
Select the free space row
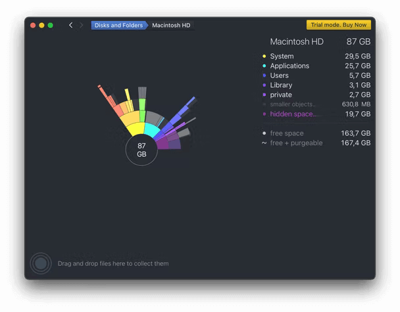[x=316, y=133]
